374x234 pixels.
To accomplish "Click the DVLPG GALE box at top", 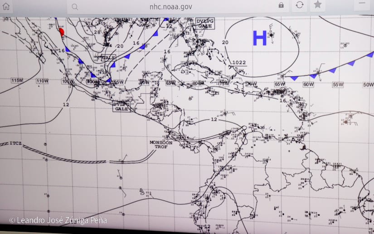I will coord(205,24).
